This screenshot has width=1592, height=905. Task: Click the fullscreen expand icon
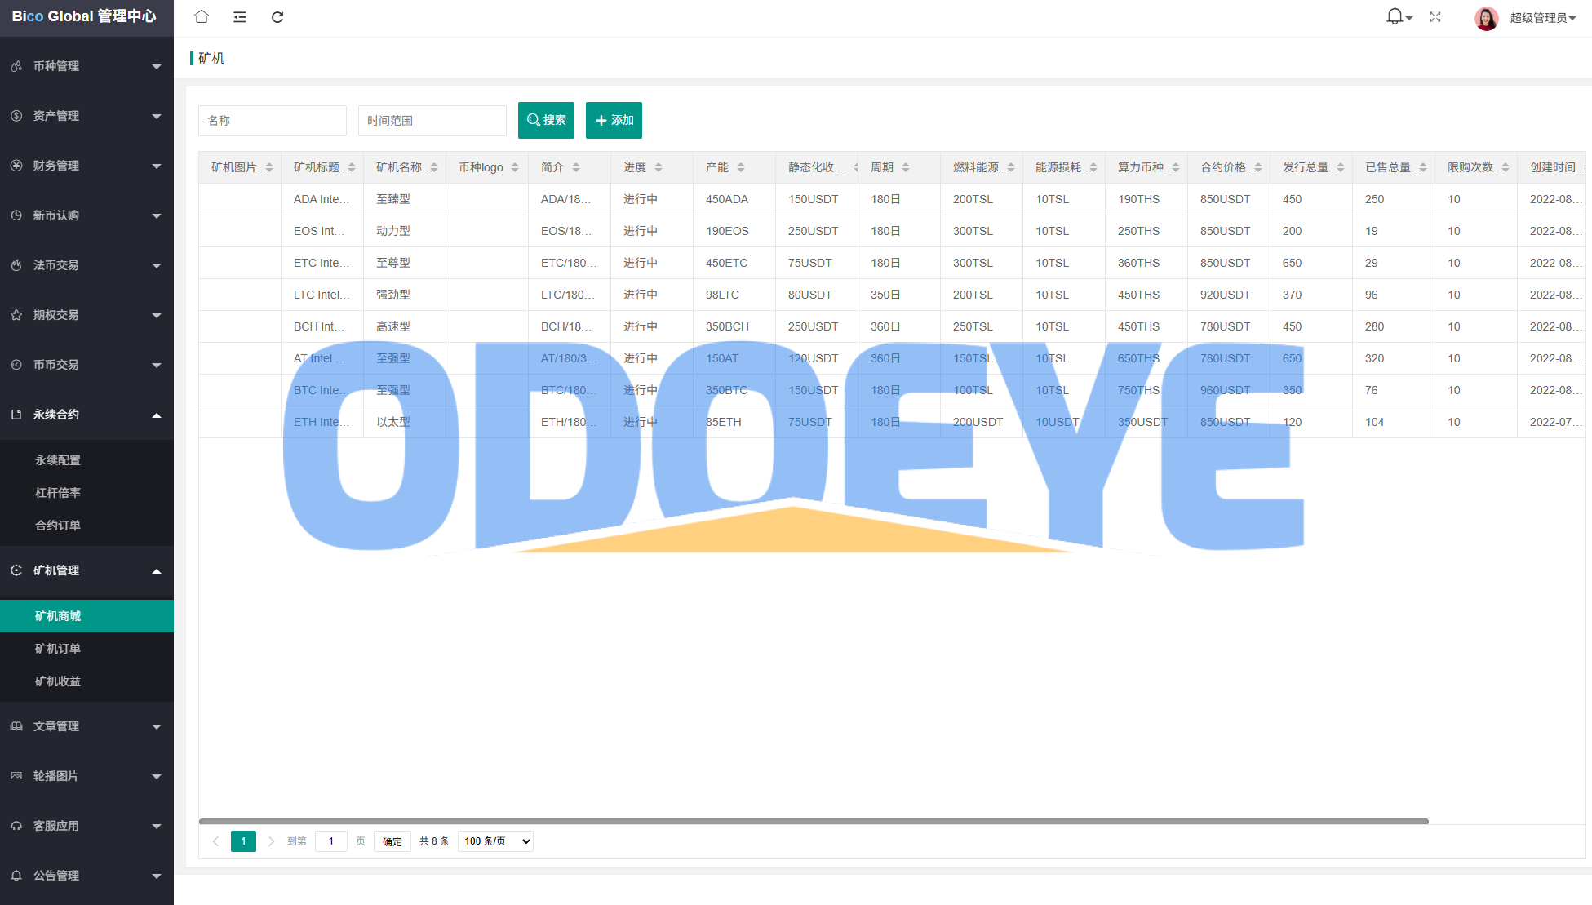coord(1435,16)
